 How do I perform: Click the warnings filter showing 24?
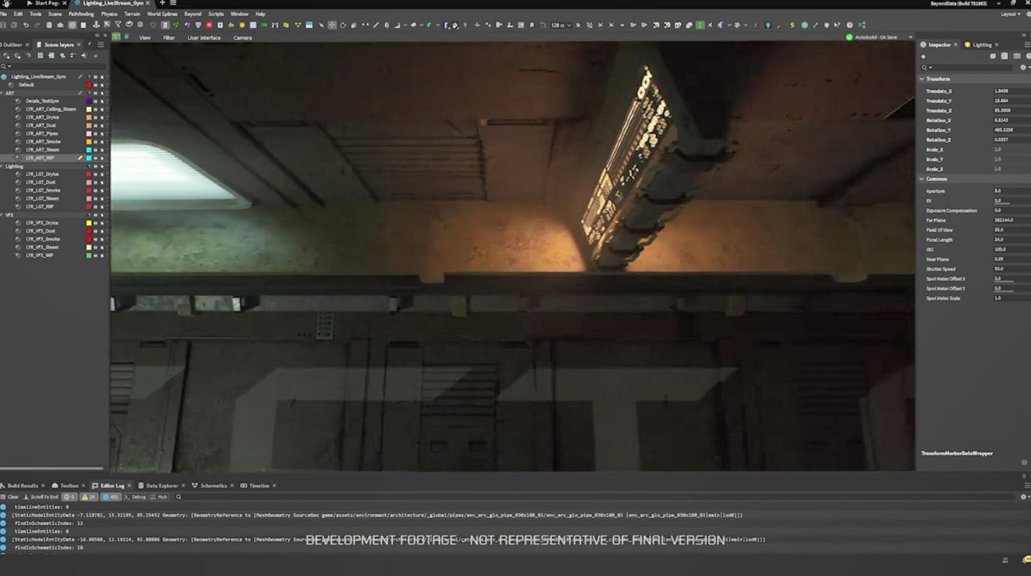(89, 497)
